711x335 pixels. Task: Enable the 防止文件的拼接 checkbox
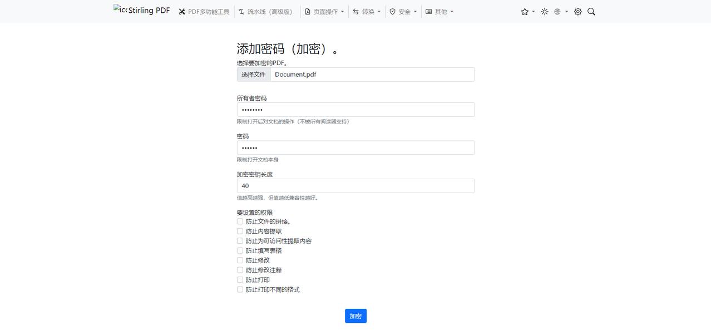click(x=240, y=221)
